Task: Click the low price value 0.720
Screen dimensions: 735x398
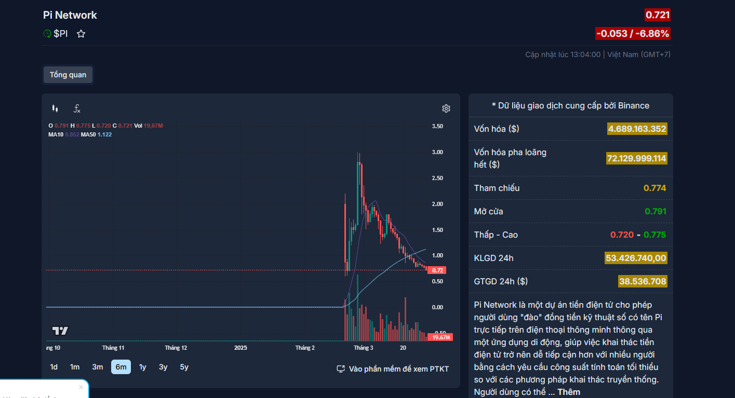Action: pyautogui.click(x=622, y=235)
